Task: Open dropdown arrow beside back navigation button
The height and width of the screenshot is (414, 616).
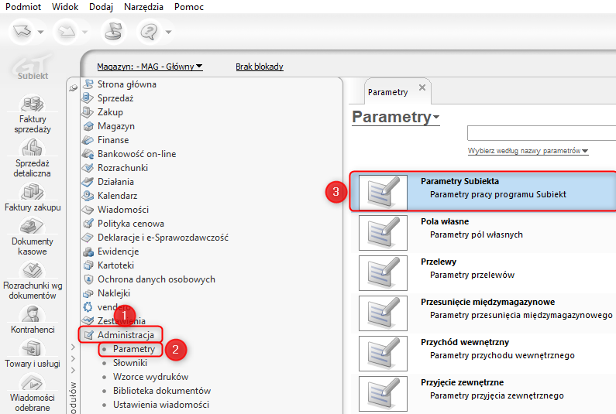Action: [x=40, y=32]
